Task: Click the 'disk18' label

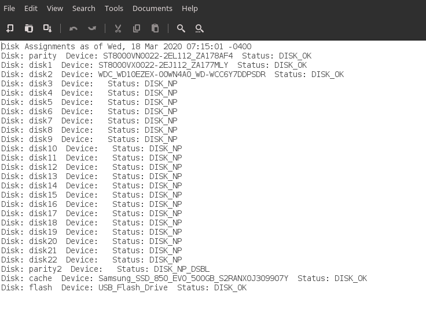Action: 43,222
